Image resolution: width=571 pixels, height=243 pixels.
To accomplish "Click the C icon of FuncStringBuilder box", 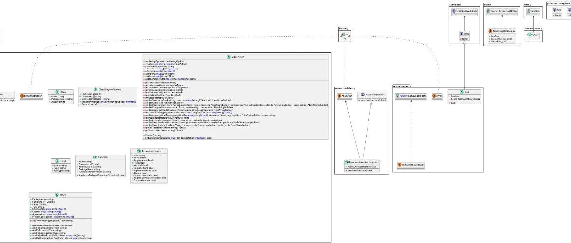I will [397, 95].
